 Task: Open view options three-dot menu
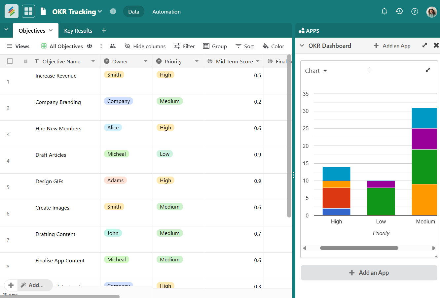[x=101, y=46]
